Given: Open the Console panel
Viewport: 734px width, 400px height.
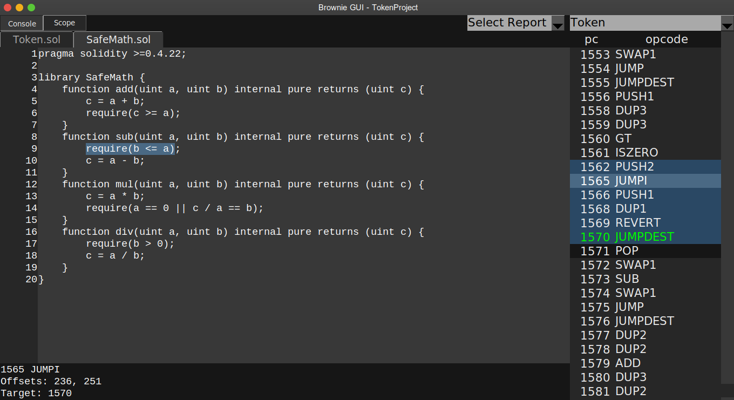Looking at the screenshot, I should click(x=21, y=23).
